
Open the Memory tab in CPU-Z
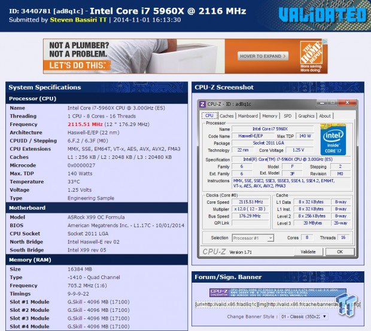[x=270, y=116]
